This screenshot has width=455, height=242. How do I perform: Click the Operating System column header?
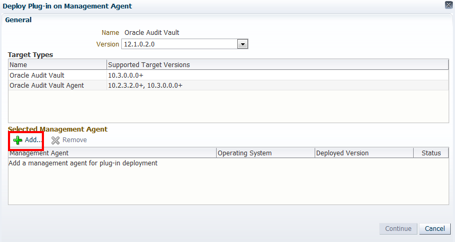(x=265, y=153)
